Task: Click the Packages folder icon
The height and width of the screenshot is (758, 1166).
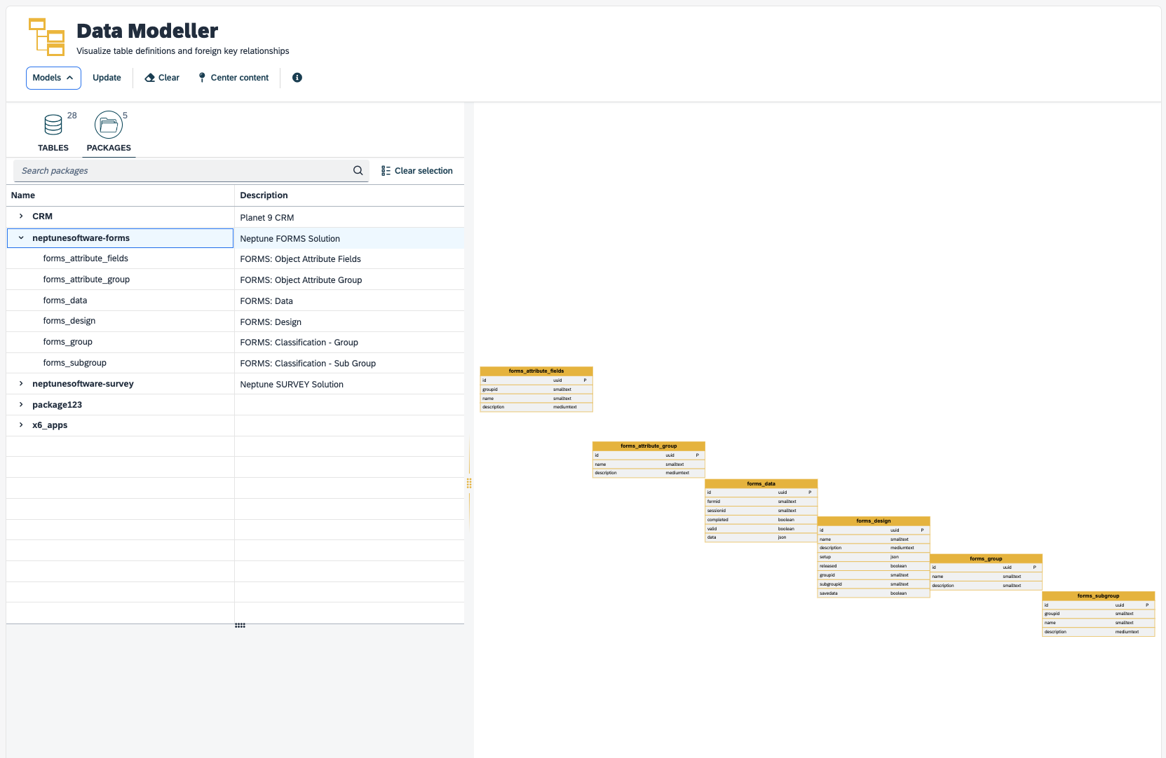Action: 109,125
